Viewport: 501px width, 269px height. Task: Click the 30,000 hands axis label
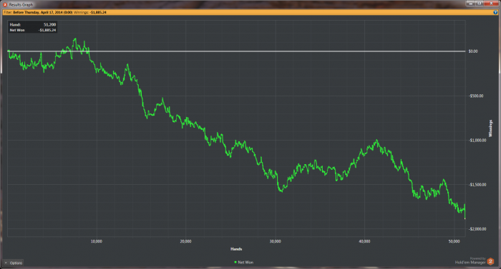pyautogui.click(x=275, y=241)
